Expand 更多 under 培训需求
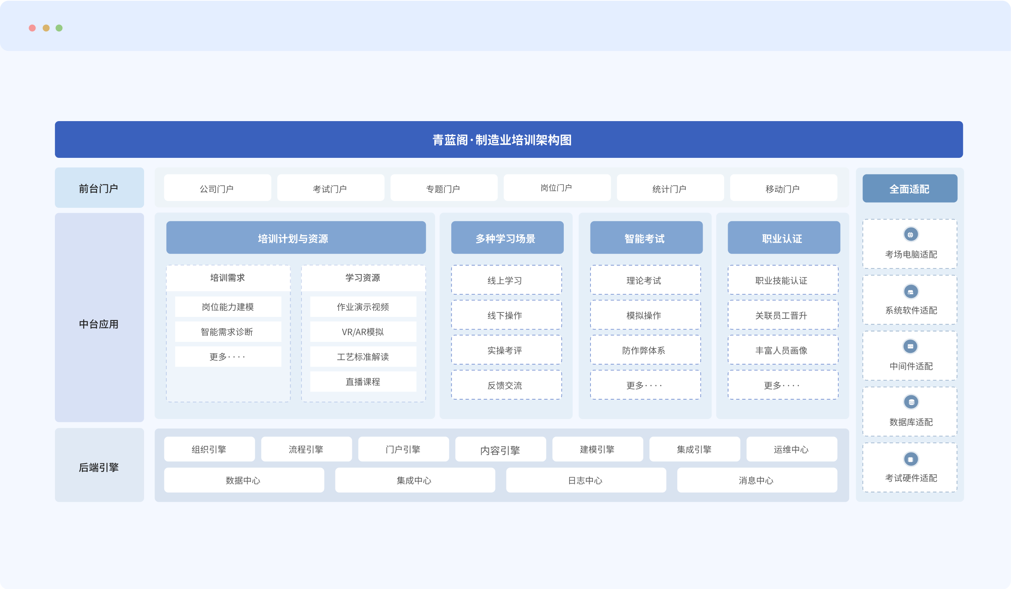 228,356
